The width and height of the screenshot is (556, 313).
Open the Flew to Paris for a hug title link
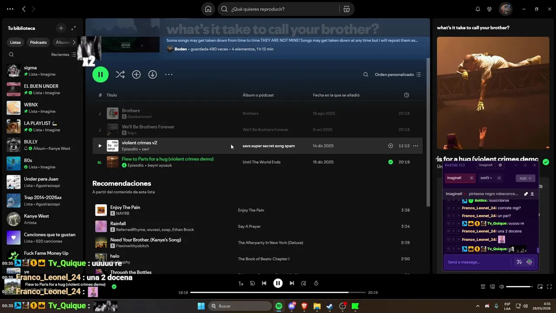(x=168, y=159)
